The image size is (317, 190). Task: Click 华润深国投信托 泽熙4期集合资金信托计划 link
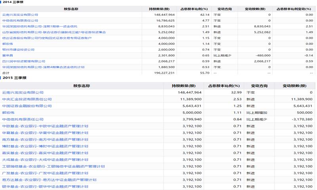click(x=43, y=67)
